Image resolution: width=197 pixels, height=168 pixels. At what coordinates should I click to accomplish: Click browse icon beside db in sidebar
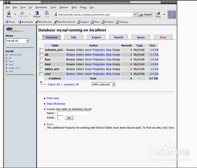[6, 58]
